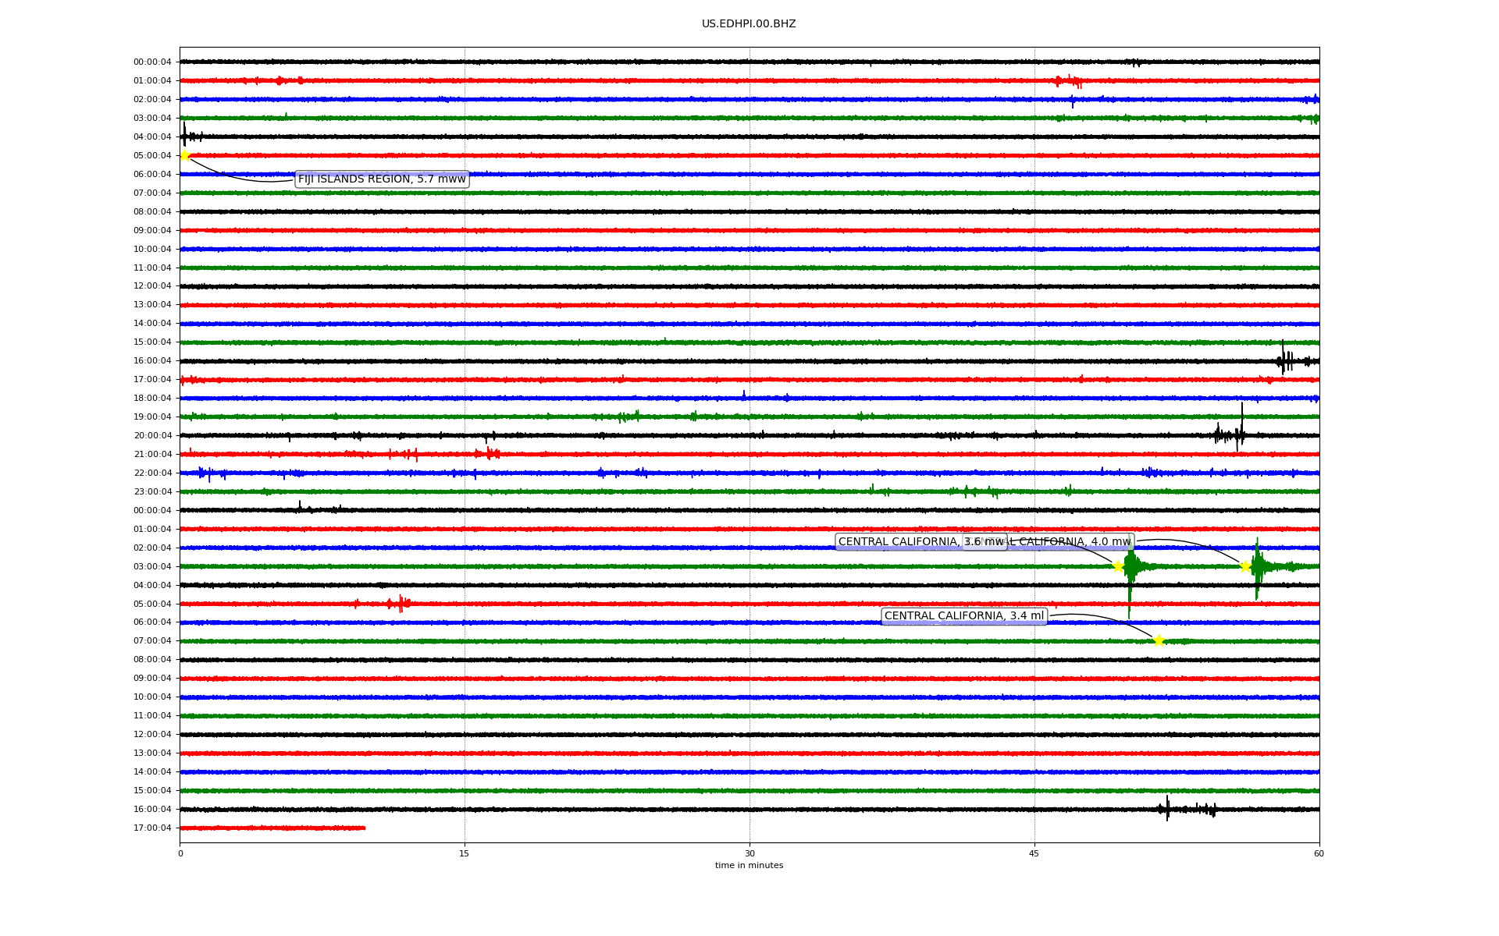Select the CENTRAL CALIFORNIA, 3.4 ml label
This screenshot has width=1499, height=936.
[x=963, y=616]
